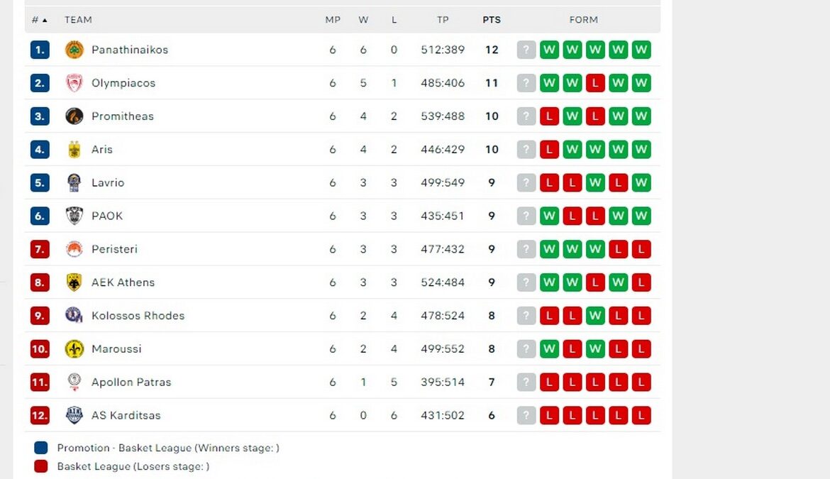830x479 pixels.
Task: Click the Lavrio team badge
Action: click(x=74, y=183)
